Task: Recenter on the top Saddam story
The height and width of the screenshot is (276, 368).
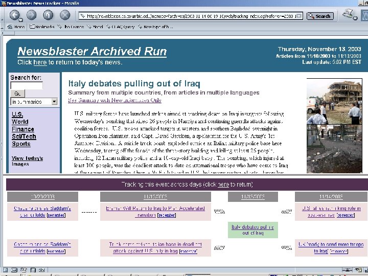Action: [56, 215]
